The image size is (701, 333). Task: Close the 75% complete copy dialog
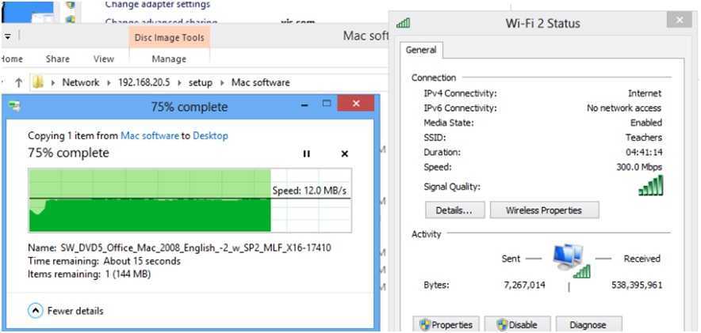356,104
